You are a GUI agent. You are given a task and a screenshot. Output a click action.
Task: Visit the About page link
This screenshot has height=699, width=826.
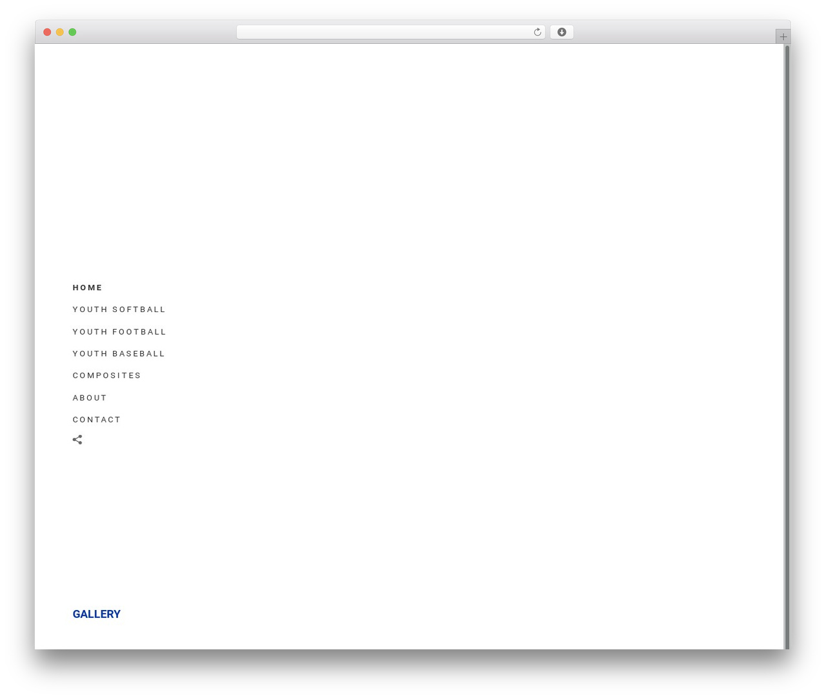point(90,398)
